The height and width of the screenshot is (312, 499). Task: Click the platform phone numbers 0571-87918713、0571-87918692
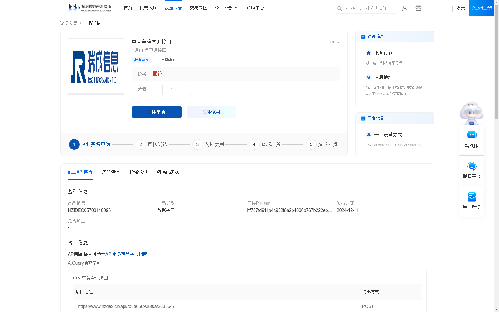393,145
